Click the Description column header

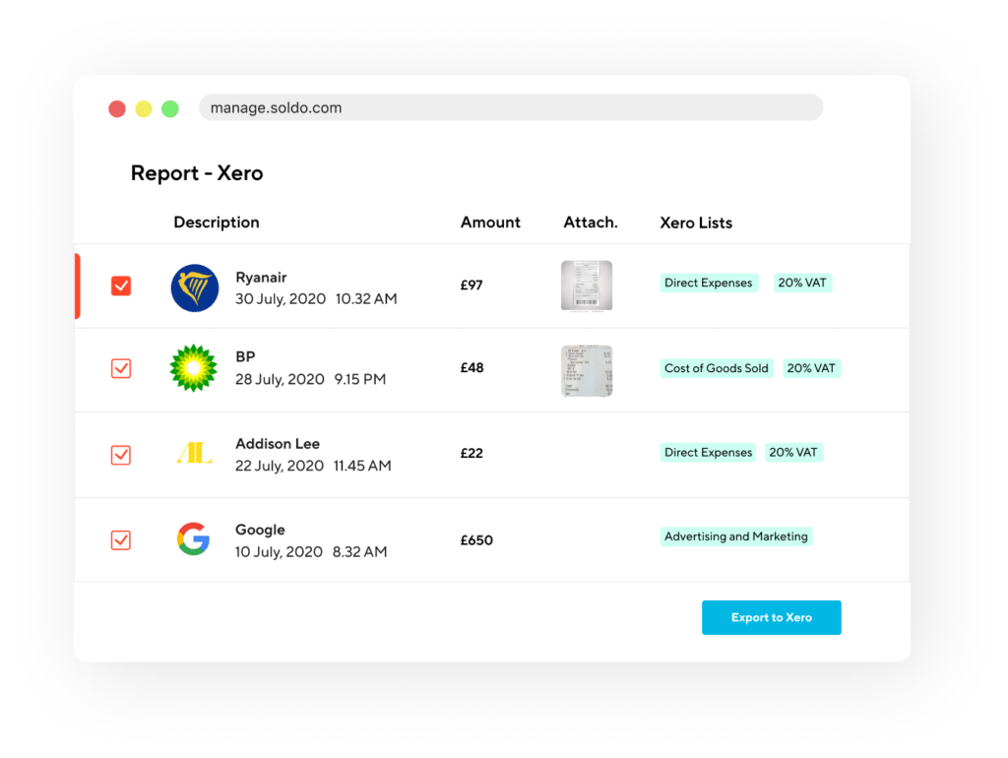pyautogui.click(x=217, y=222)
